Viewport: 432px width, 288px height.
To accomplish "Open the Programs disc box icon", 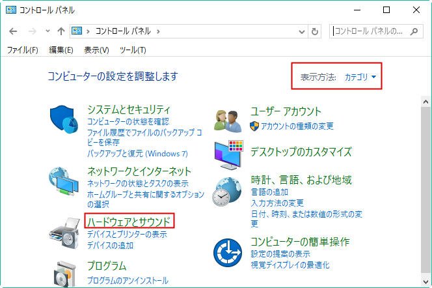I will 64,274.
